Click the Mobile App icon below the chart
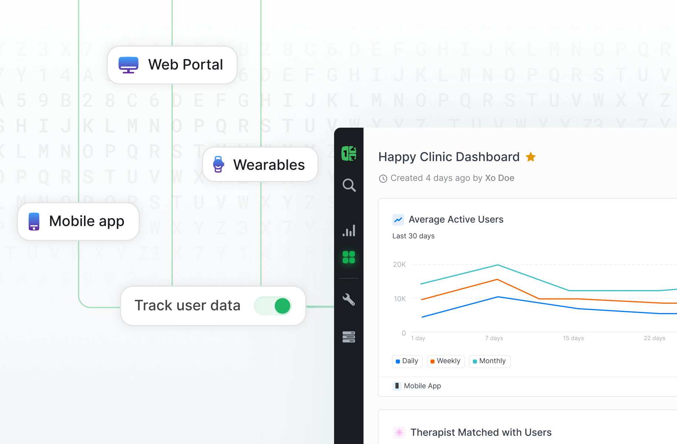This screenshot has height=444, width=677. 397,386
